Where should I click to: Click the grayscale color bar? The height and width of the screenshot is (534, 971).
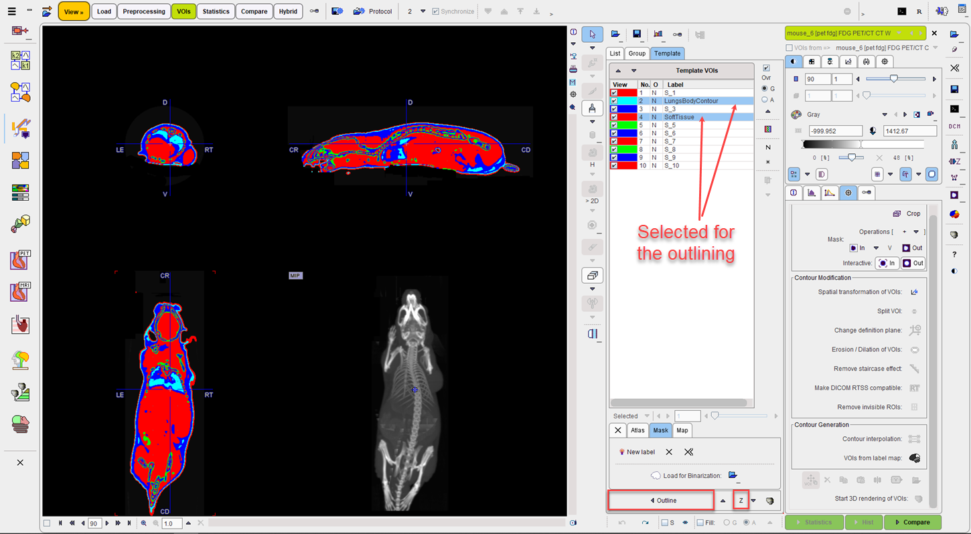point(863,144)
